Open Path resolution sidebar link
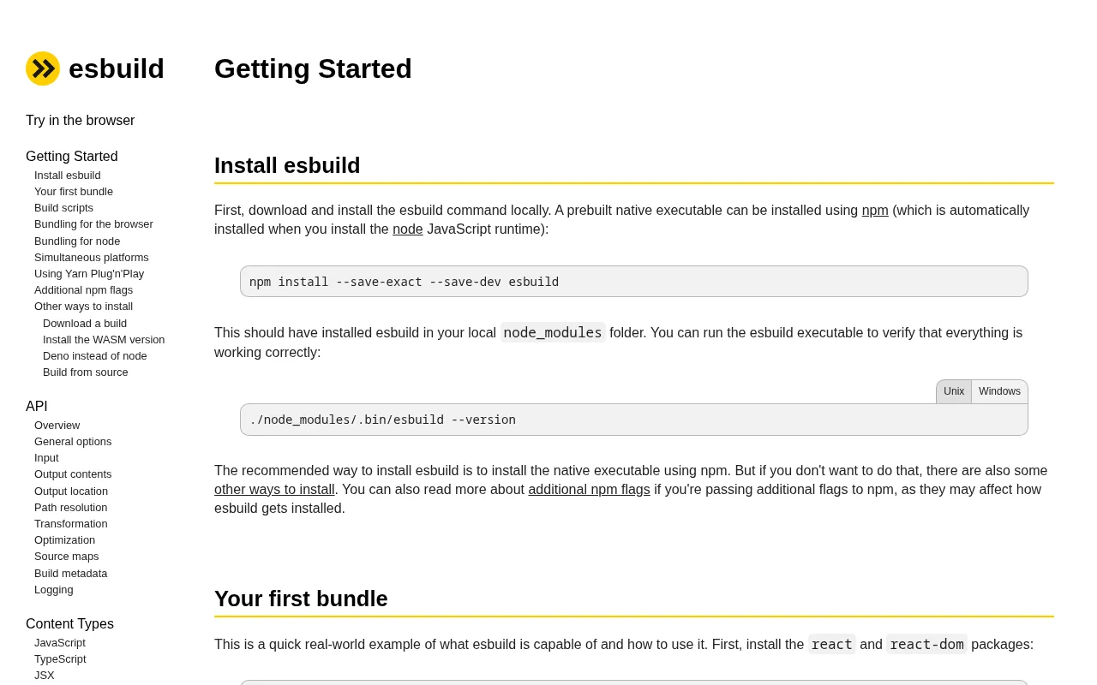The height and width of the screenshot is (685, 1097). click(x=70, y=508)
